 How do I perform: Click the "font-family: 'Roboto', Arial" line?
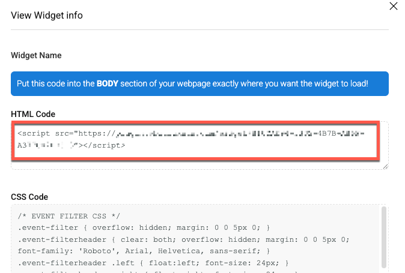(x=144, y=251)
